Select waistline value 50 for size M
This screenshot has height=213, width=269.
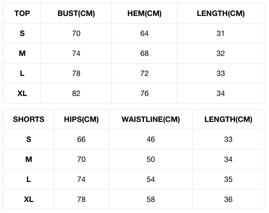pyautogui.click(x=151, y=159)
